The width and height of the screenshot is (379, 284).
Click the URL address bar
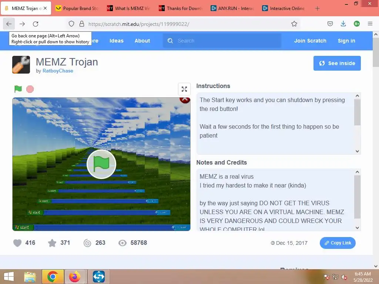pos(184,24)
